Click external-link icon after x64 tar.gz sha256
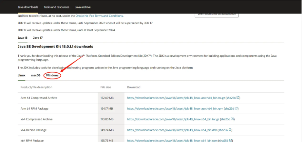 coord(233,119)
